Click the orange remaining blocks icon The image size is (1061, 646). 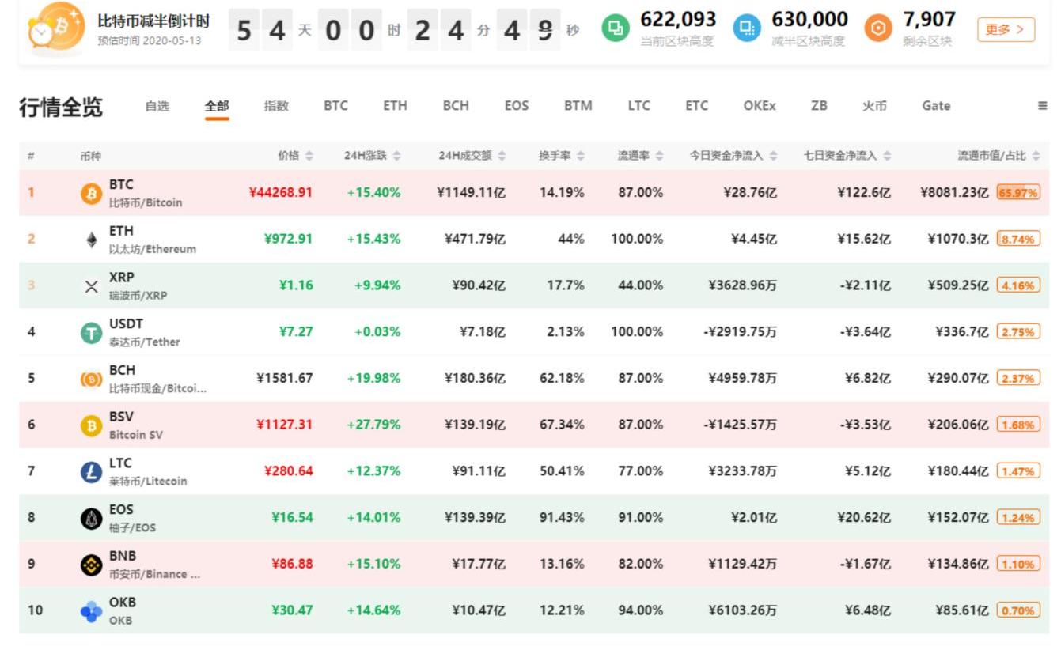pyautogui.click(x=877, y=29)
